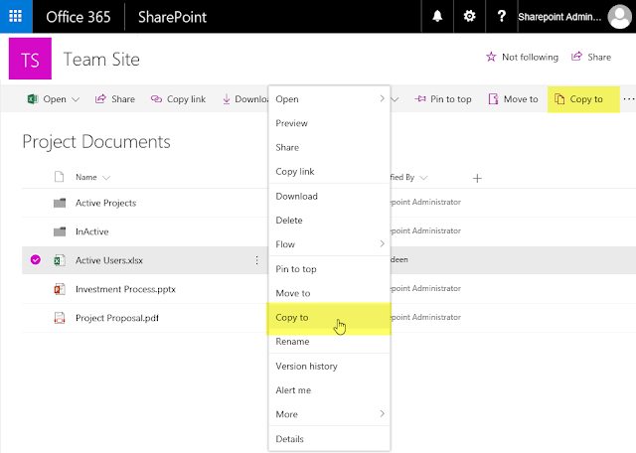The width and height of the screenshot is (636, 453).
Task: Select Open in the context menu
Action: (x=329, y=99)
